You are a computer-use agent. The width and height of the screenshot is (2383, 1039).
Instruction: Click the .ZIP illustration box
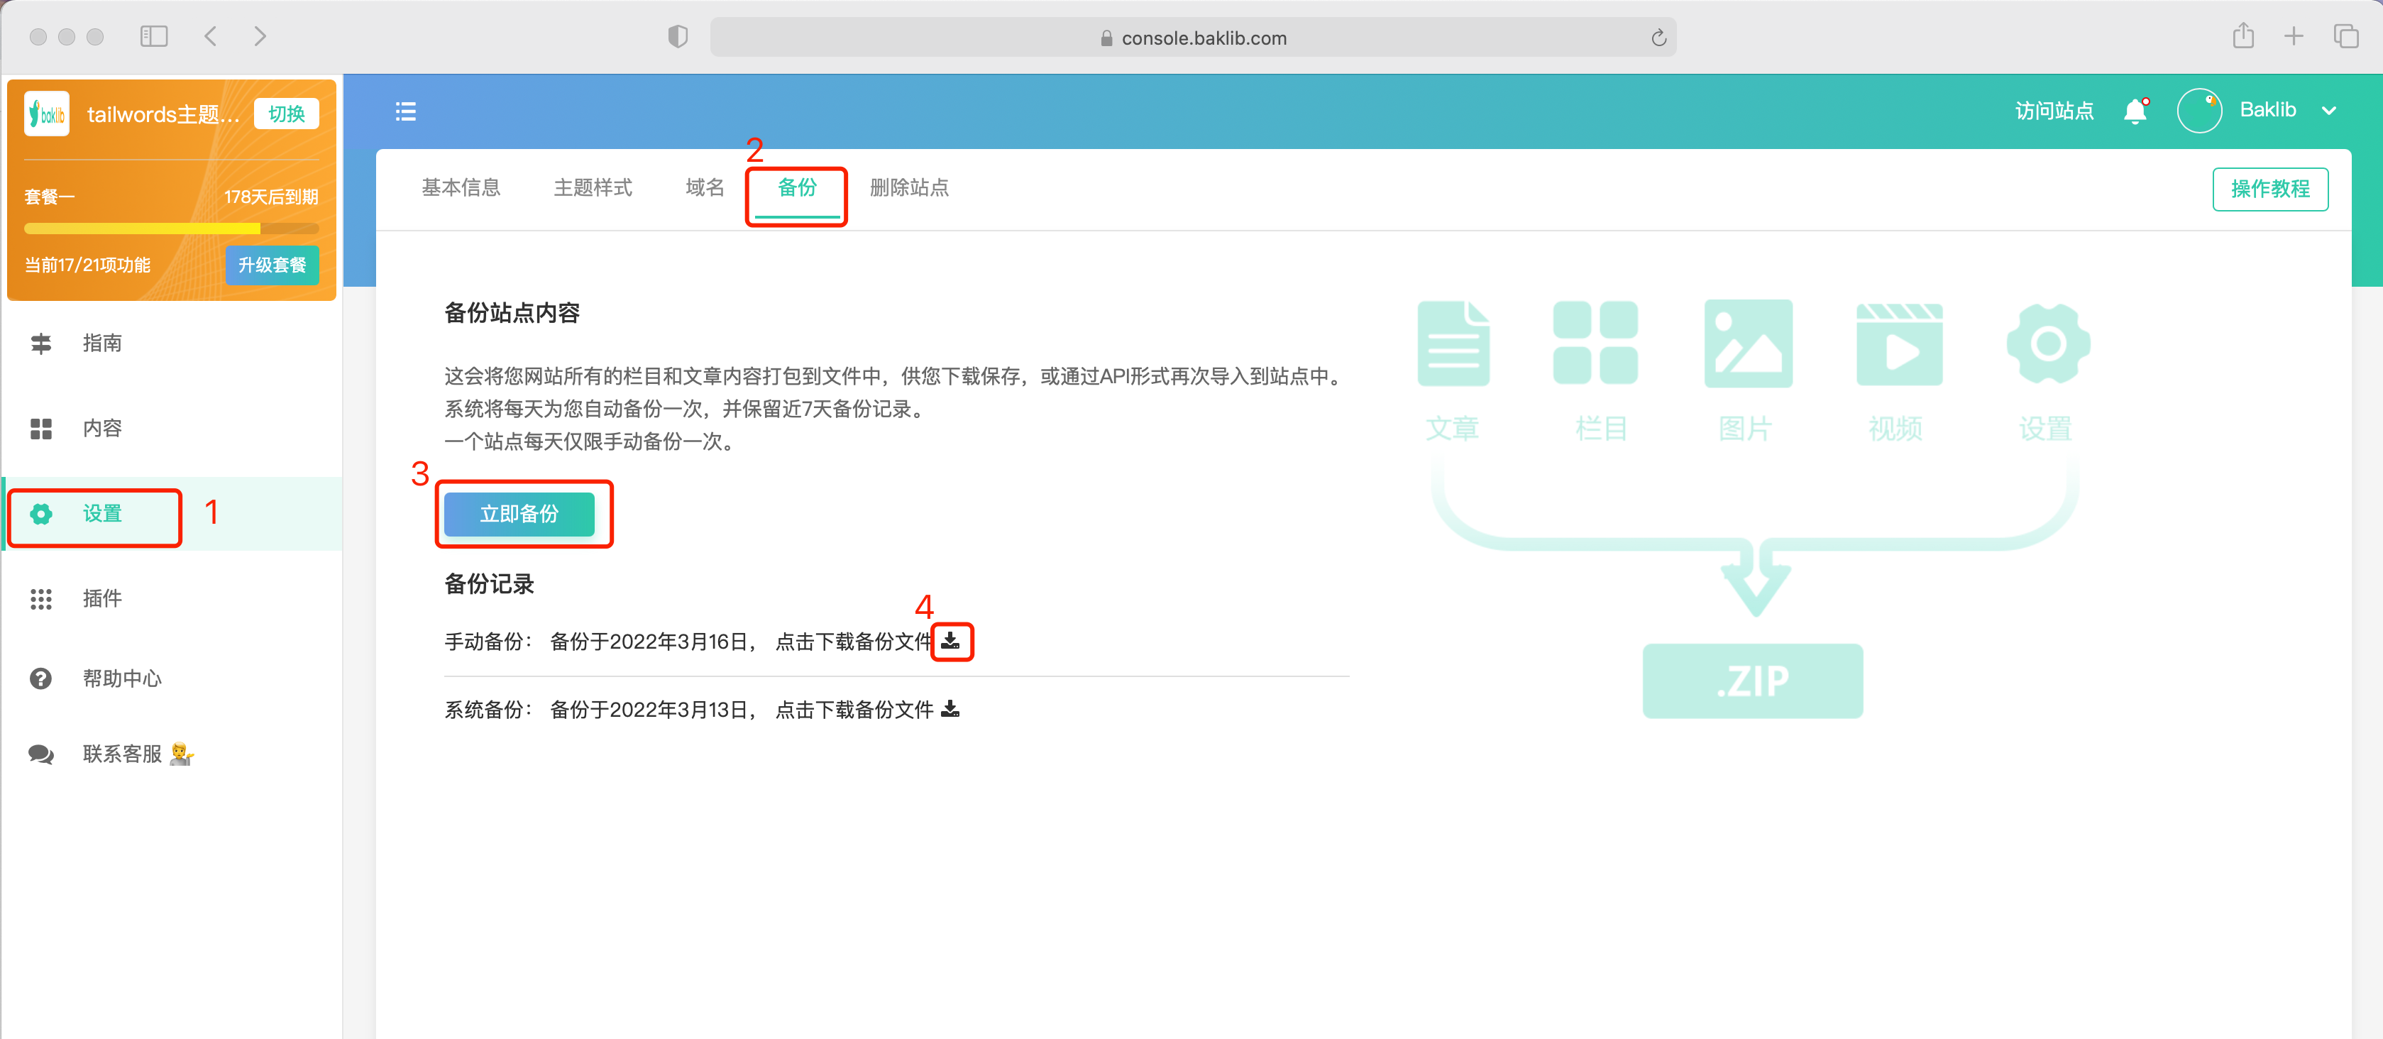click(x=1752, y=681)
